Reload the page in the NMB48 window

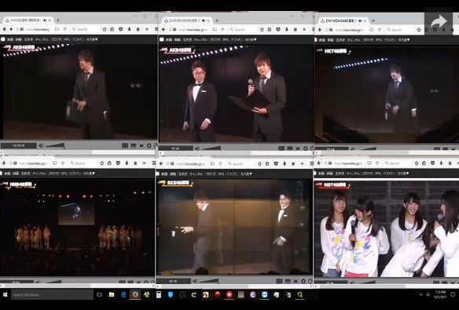[62, 163]
